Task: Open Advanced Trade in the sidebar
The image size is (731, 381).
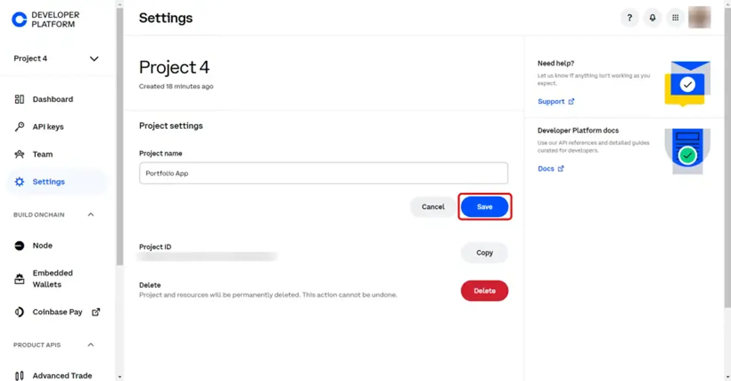Action: (62, 375)
